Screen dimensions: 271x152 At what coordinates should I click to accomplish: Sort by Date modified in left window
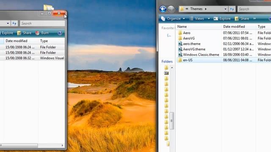17,41
